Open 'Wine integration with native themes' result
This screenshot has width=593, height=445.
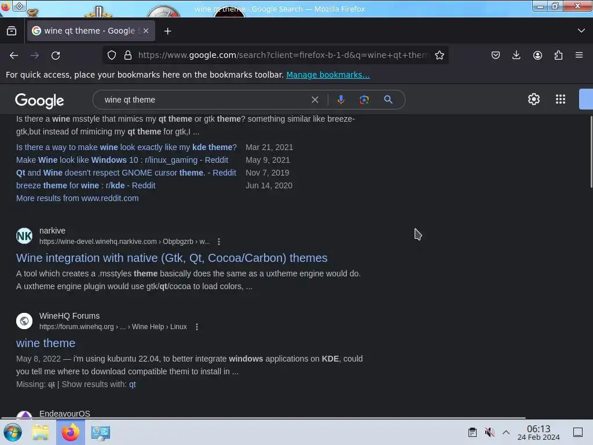tap(171, 258)
